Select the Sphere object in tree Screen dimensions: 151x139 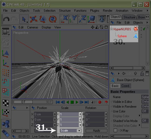[x=122, y=36]
